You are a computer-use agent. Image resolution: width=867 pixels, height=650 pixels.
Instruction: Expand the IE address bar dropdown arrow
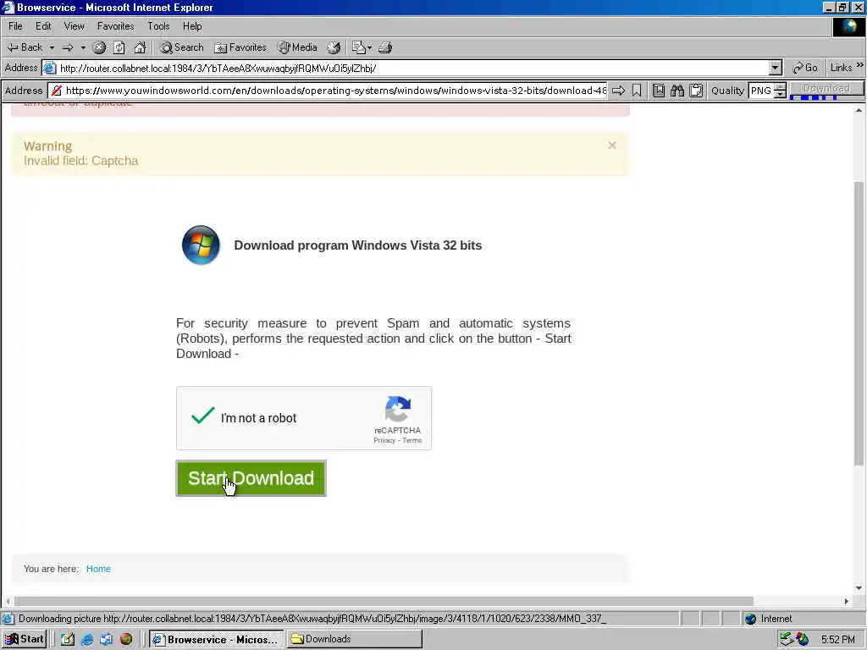click(776, 68)
